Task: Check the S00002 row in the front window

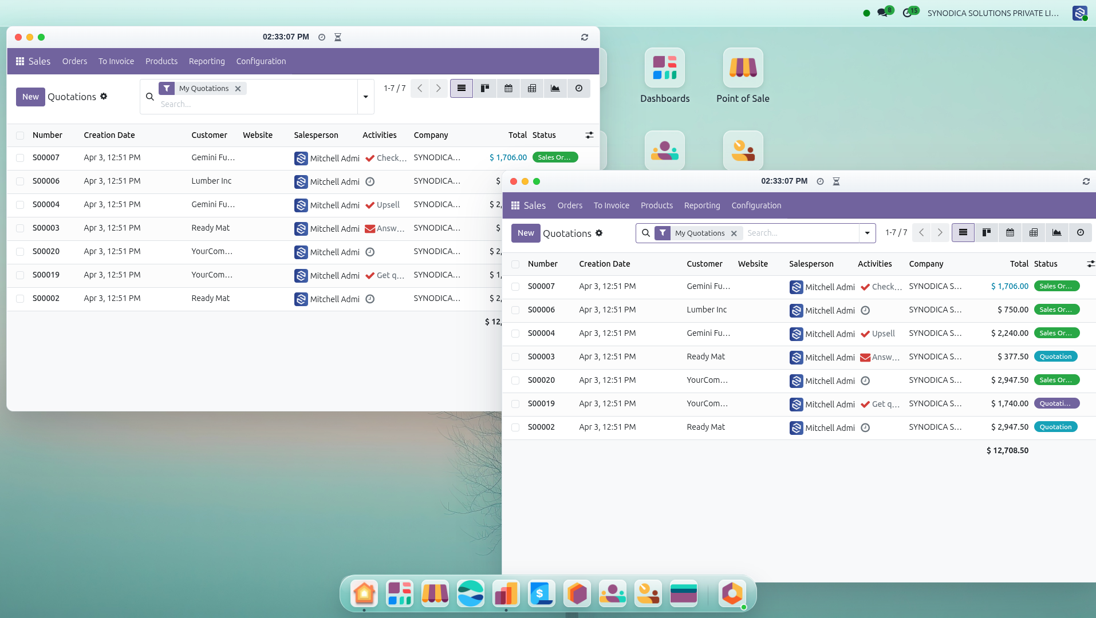Action: pos(515,427)
